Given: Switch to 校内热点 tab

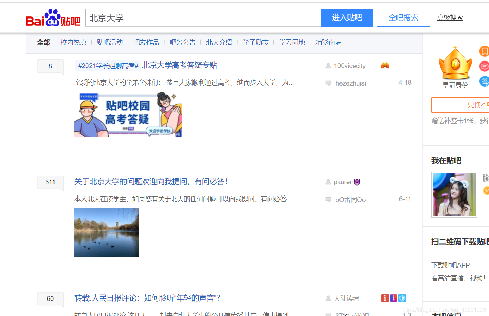Looking at the screenshot, I should (73, 42).
